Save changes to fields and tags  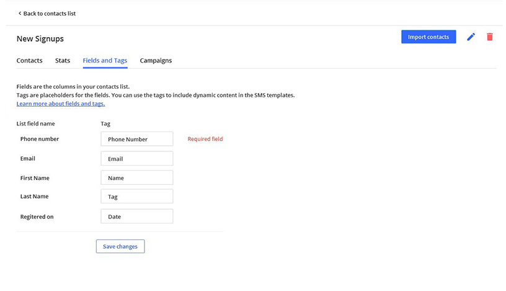click(x=120, y=246)
